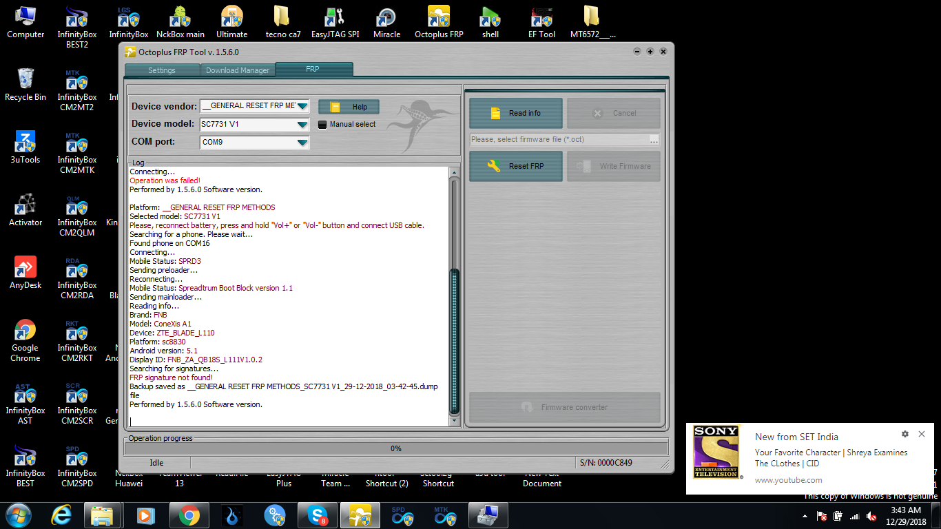
Task: Click the firmware file path field
Action: tap(559, 139)
